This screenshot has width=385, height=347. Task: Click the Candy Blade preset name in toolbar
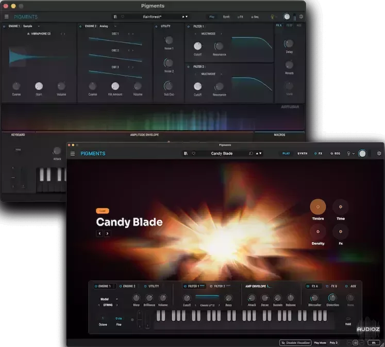pyautogui.click(x=222, y=154)
